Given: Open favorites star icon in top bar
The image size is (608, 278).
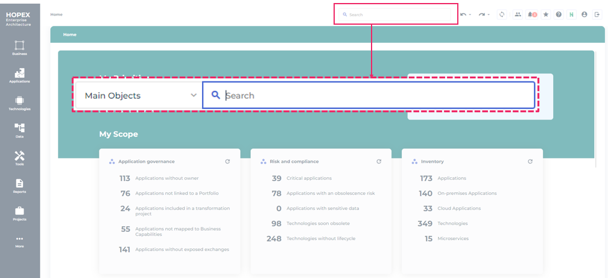Looking at the screenshot, I should pos(546,14).
